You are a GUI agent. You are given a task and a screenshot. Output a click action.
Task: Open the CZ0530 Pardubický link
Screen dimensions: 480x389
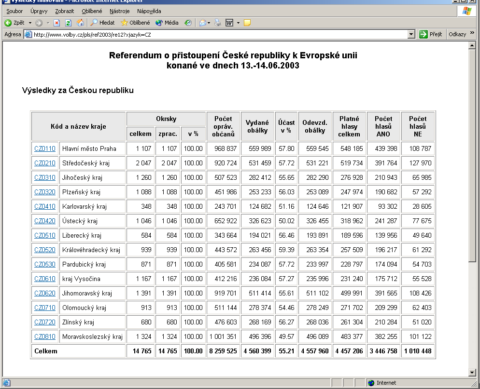tap(45, 264)
